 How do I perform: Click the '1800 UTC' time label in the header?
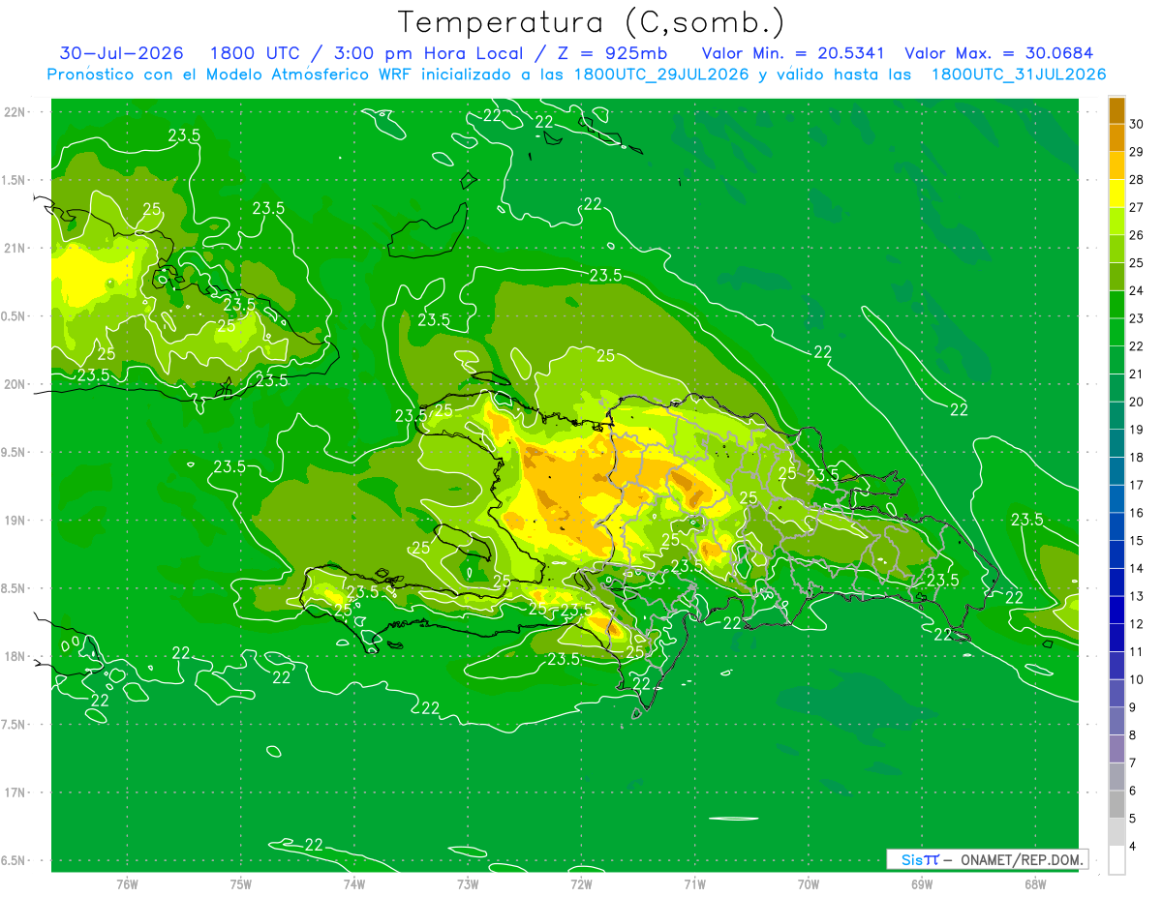[258, 53]
